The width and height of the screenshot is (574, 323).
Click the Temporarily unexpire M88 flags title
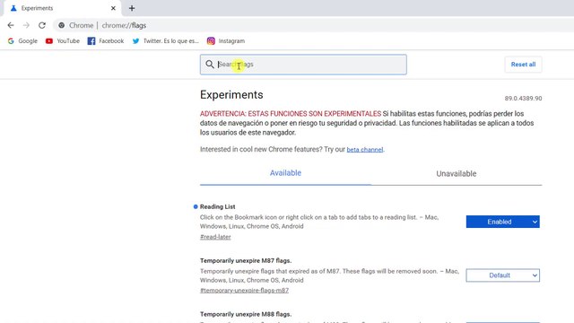[246, 314]
